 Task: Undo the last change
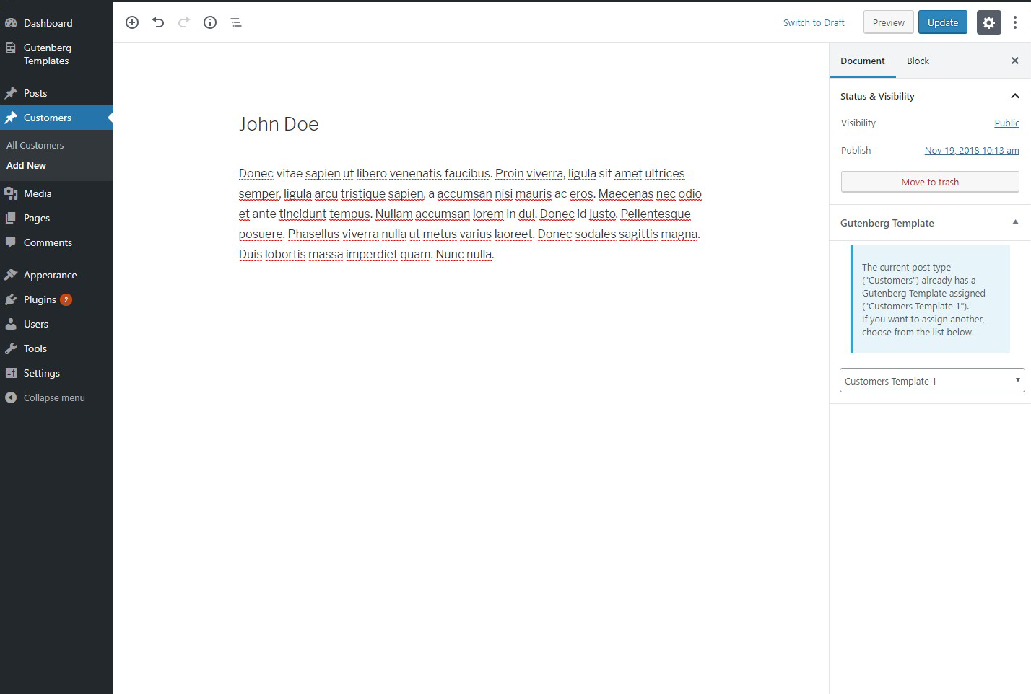point(158,22)
